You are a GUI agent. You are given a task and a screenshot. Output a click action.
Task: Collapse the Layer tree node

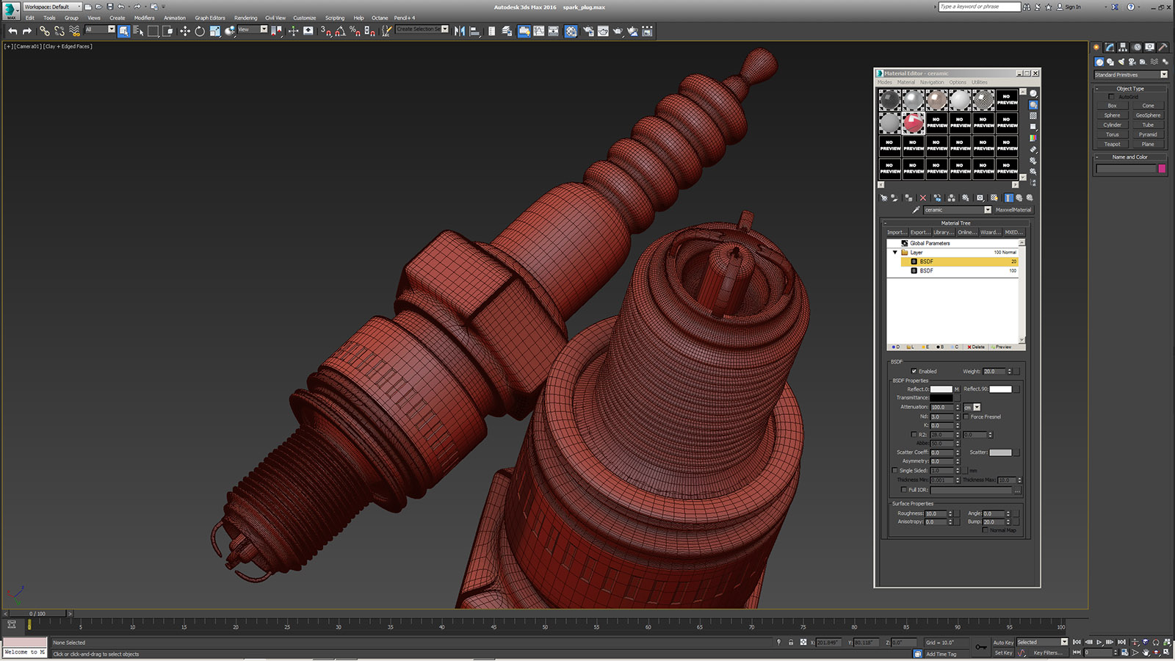click(895, 252)
